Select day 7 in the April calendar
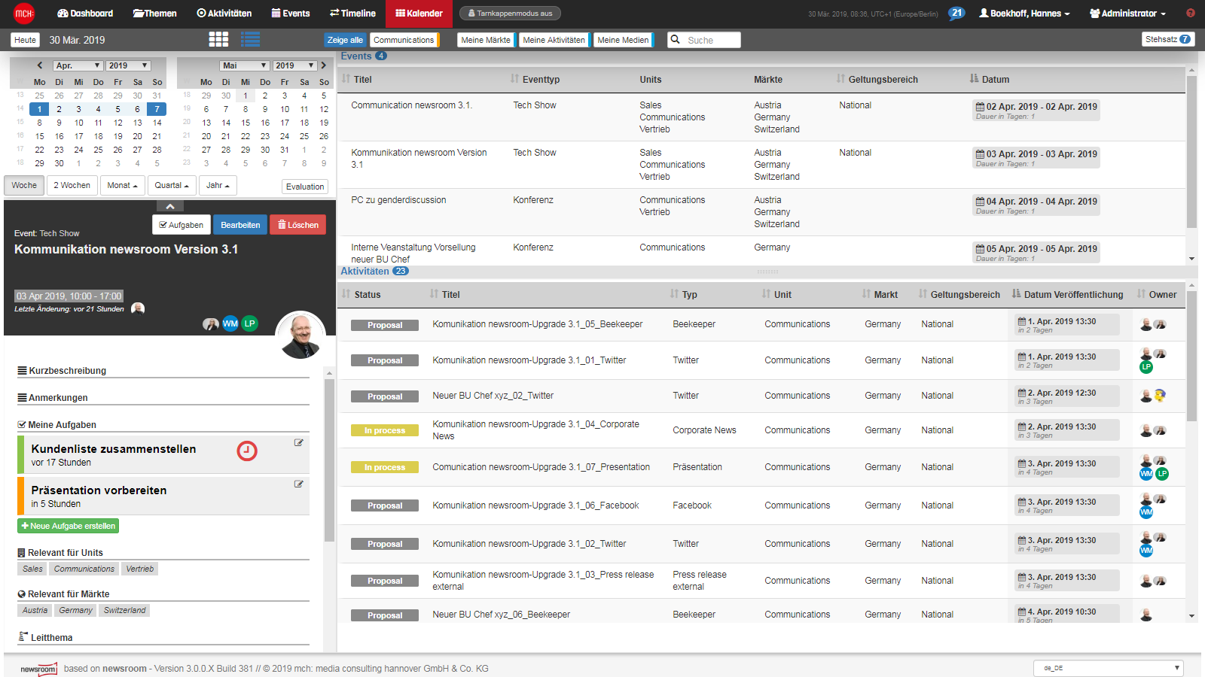This screenshot has width=1205, height=677. click(156, 109)
